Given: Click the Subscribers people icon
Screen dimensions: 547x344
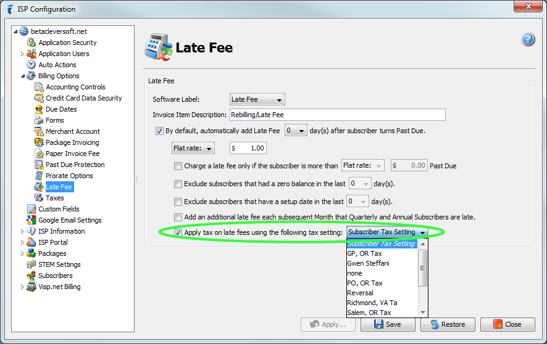Looking at the screenshot, I should [31, 276].
